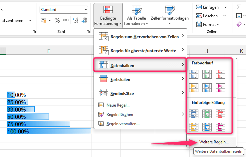246x157 pixels.
Task: Apply purple solid fill data bar
Action: (220, 127)
